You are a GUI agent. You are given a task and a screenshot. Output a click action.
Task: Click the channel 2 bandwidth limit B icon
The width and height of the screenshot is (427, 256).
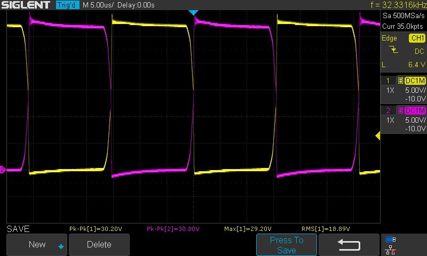tap(400, 110)
